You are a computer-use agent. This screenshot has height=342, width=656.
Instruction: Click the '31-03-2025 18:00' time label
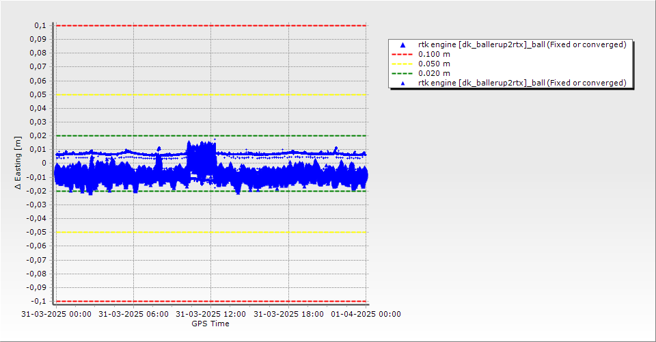pyautogui.click(x=288, y=314)
